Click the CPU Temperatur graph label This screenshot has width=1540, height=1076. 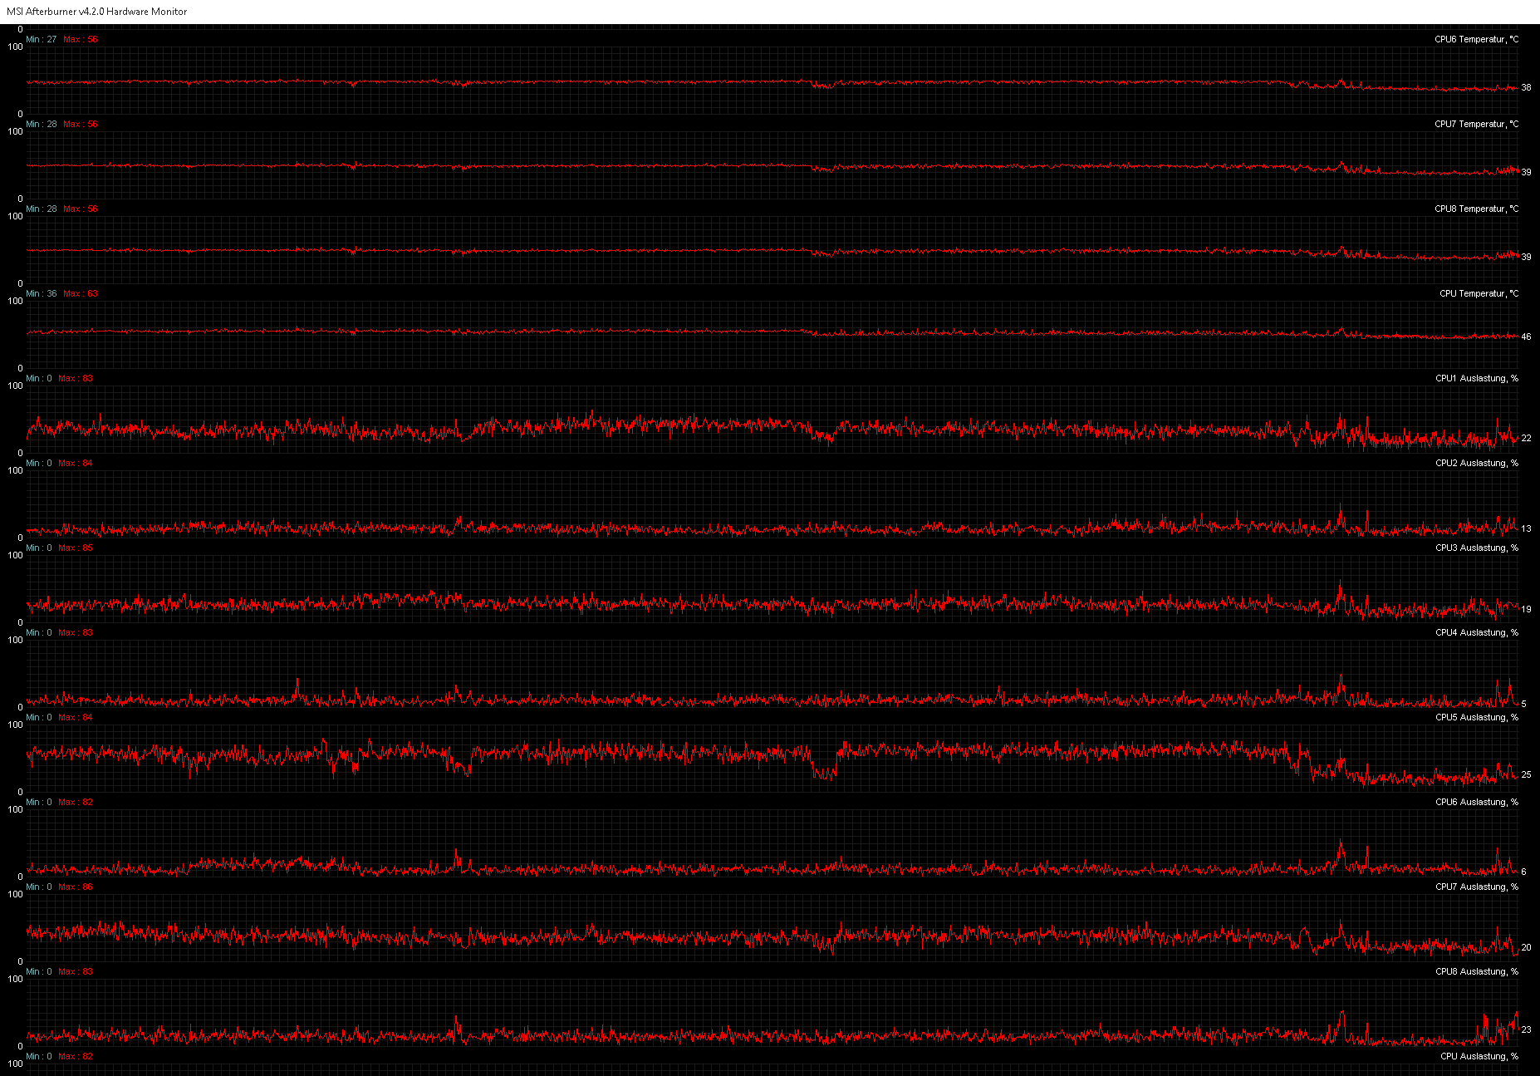tap(1479, 293)
